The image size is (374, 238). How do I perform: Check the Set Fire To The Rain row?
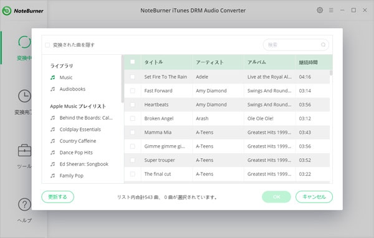(x=132, y=77)
